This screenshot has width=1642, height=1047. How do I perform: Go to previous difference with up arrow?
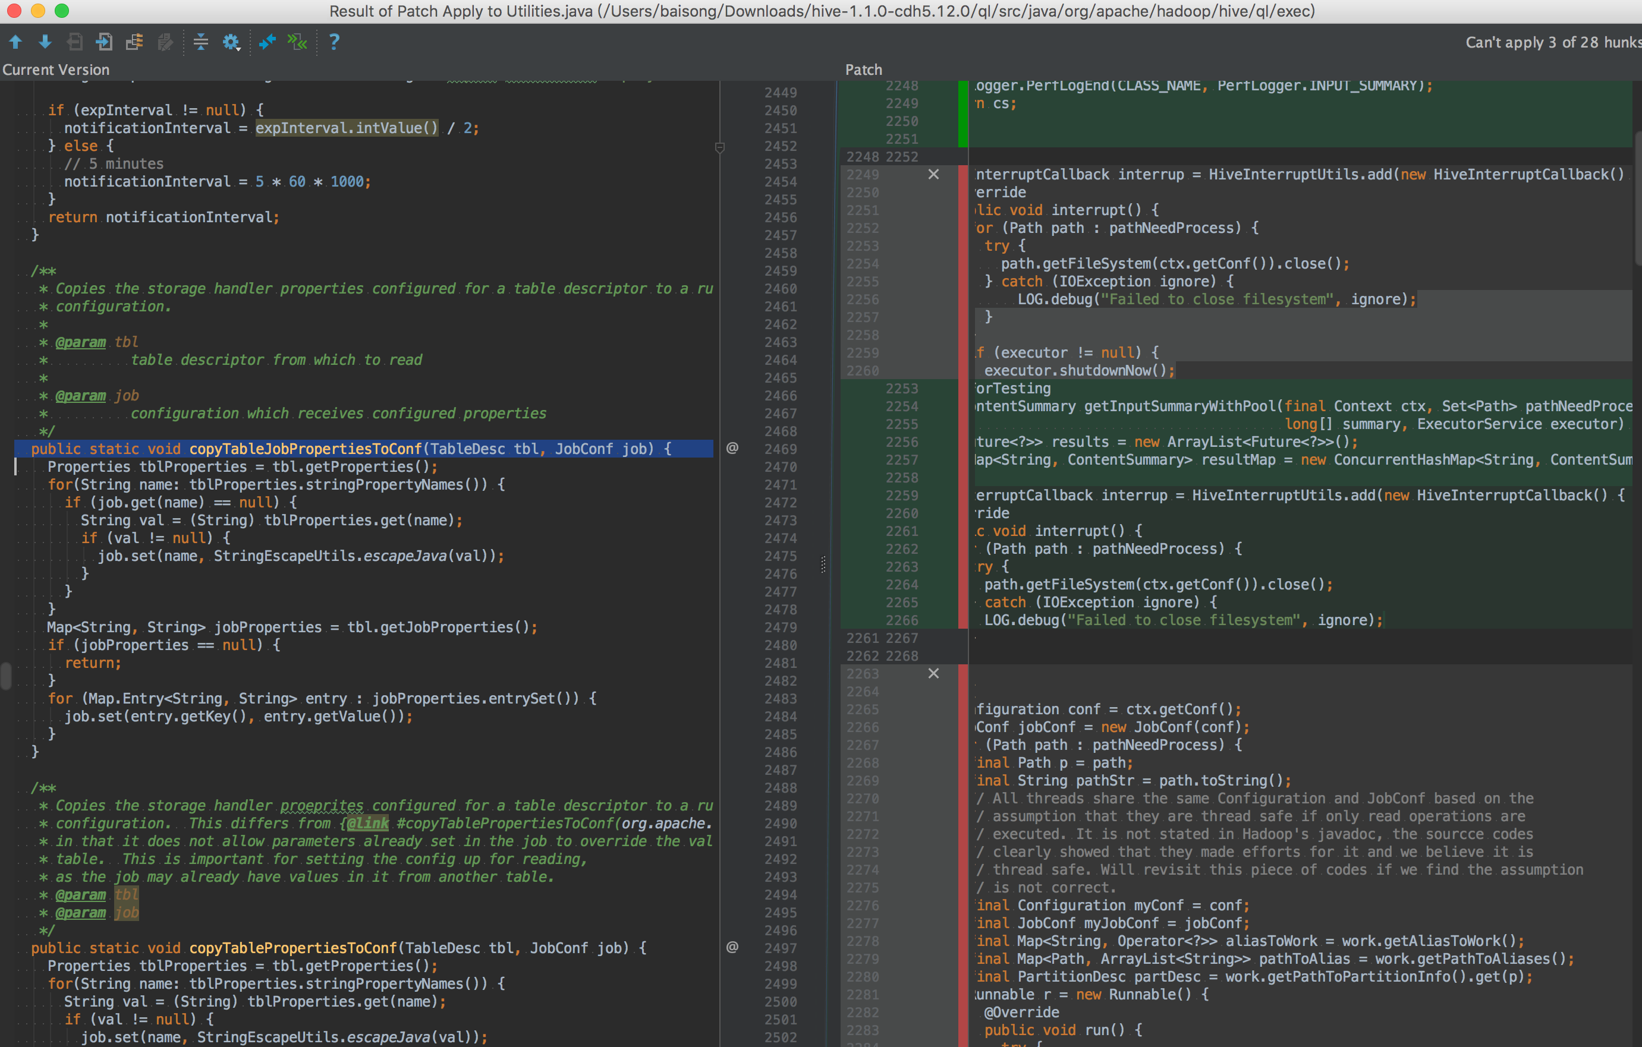click(15, 42)
